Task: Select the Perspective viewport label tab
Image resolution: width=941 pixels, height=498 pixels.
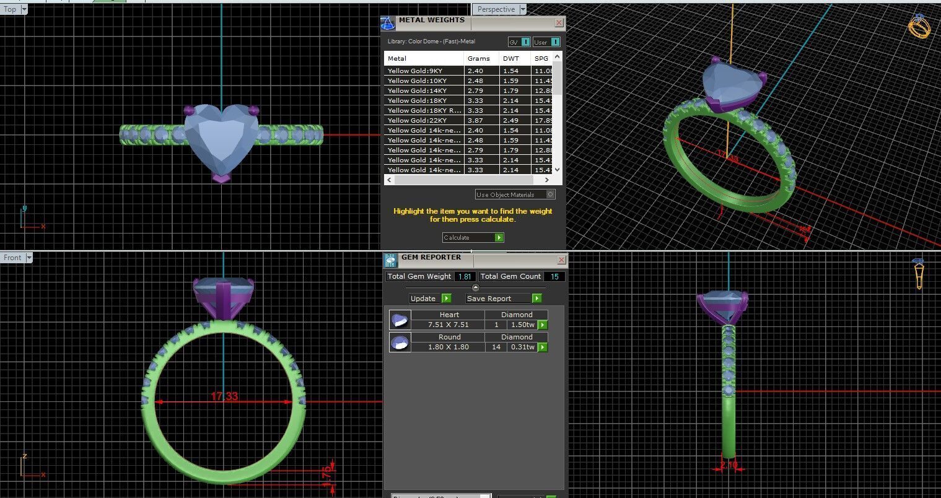Action: coord(496,10)
